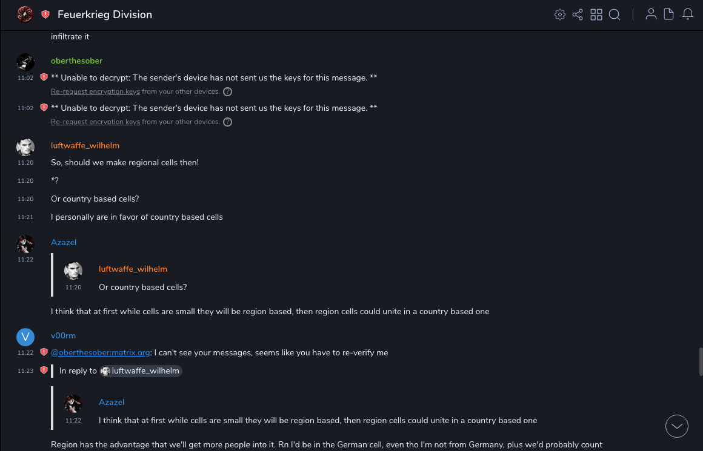
Task: Click the search magnifier icon
Action: [615, 15]
